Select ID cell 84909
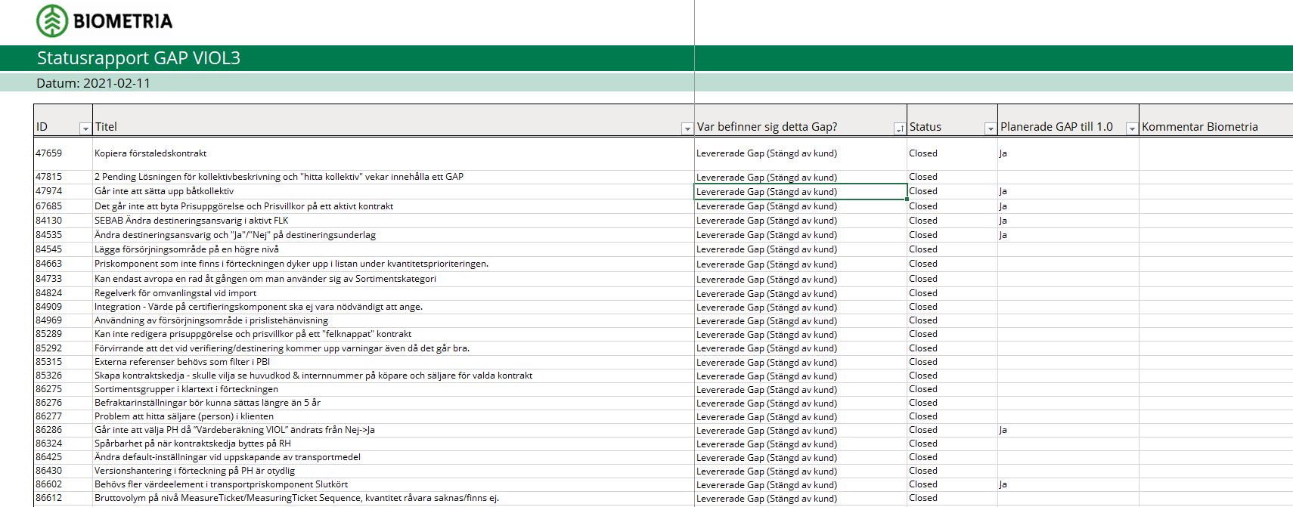1293x507 pixels. pos(63,307)
